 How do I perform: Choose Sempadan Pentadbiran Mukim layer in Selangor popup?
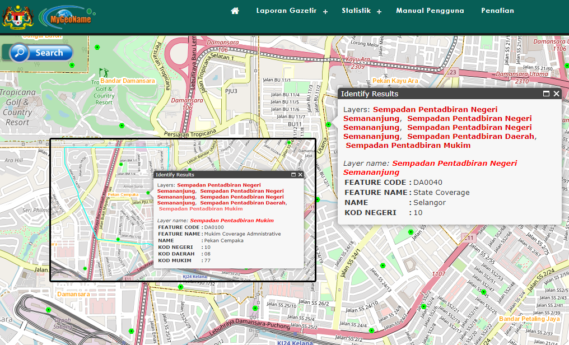point(408,146)
